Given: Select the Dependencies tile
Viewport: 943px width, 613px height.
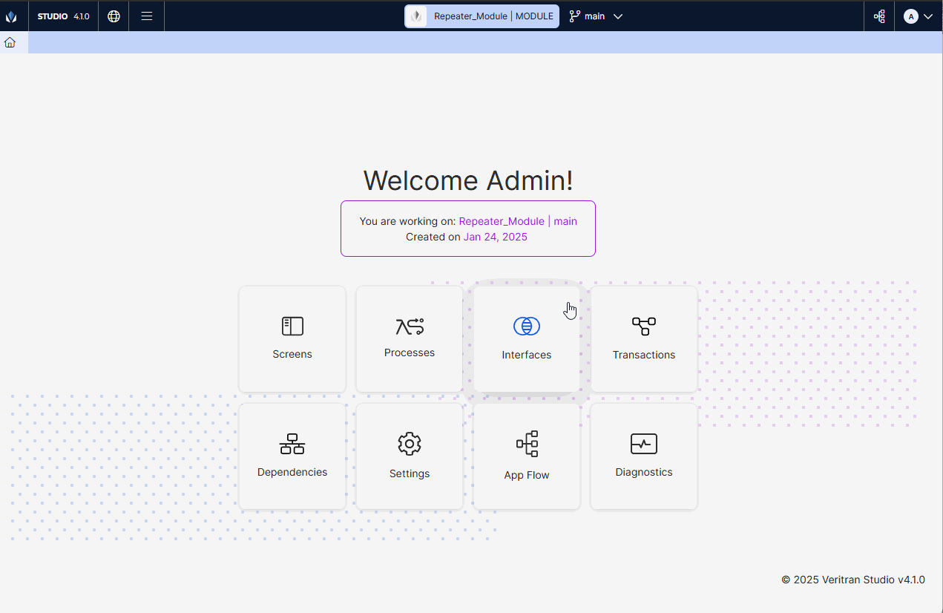Looking at the screenshot, I should pyautogui.click(x=292, y=456).
